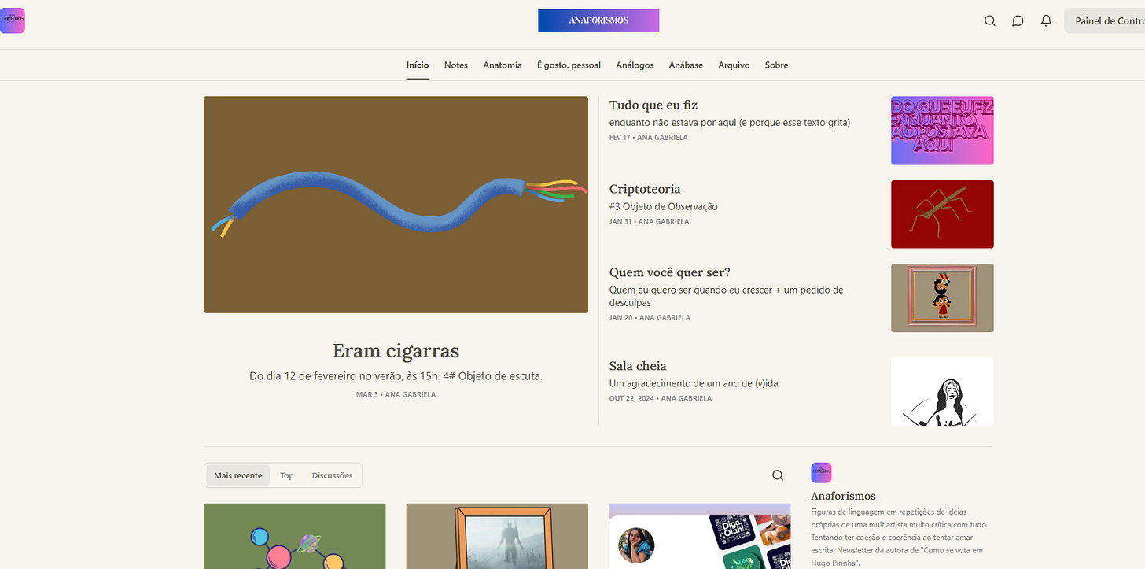
Task: Open the É gosto, pessoal section
Action: [x=569, y=65]
